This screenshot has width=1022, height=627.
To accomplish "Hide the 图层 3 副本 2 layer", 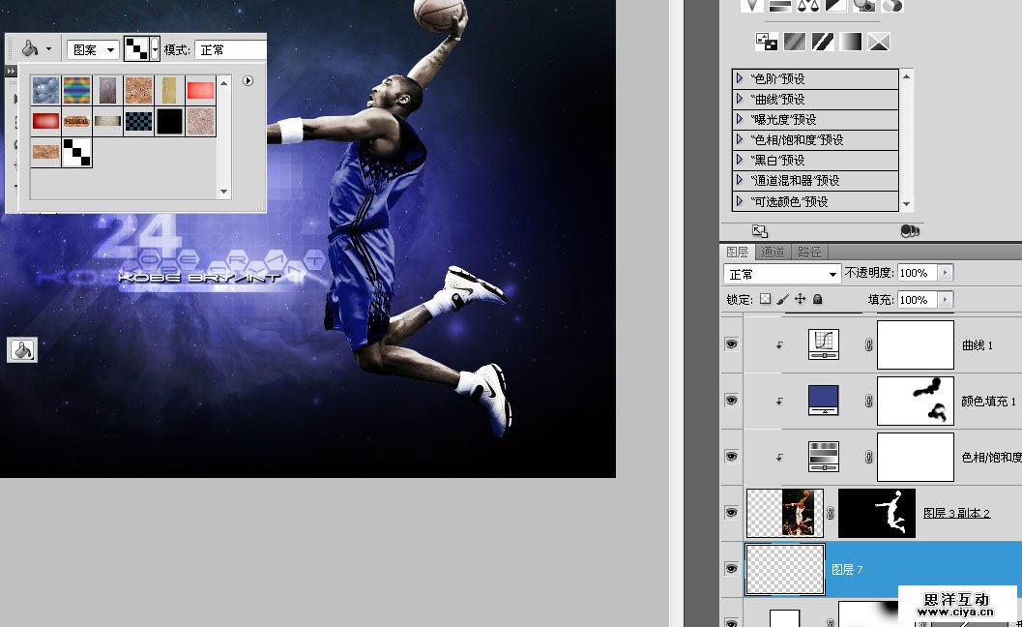I will click(x=731, y=512).
